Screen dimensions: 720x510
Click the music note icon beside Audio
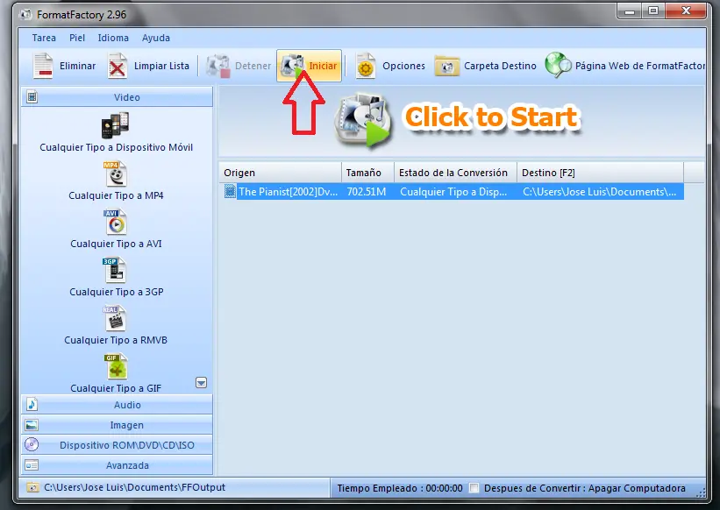[32, 405]
